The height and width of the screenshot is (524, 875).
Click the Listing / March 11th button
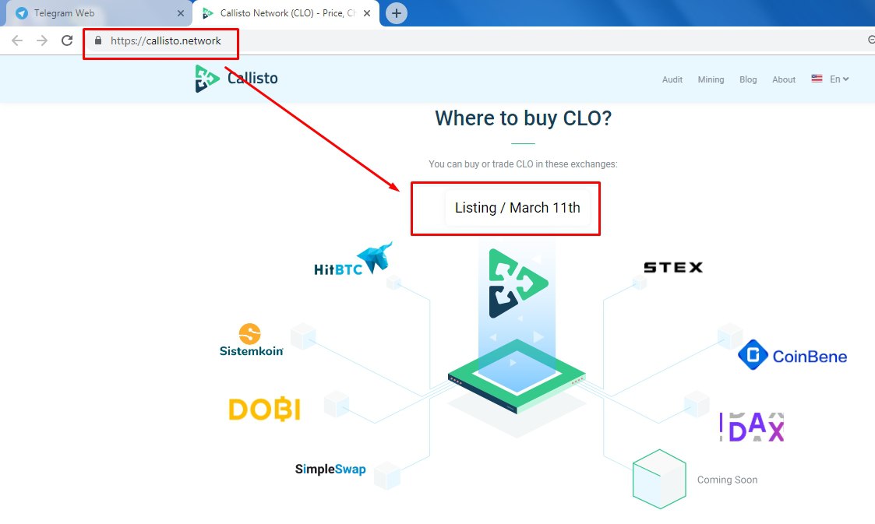(517, 208)
